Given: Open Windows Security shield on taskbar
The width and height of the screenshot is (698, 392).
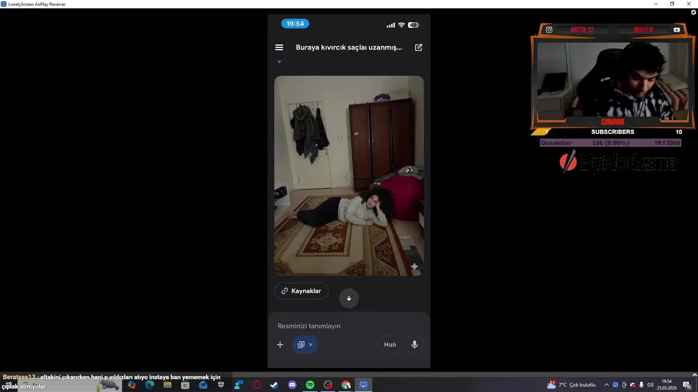Looking at the screenshot, I should [x=221, y=385].
